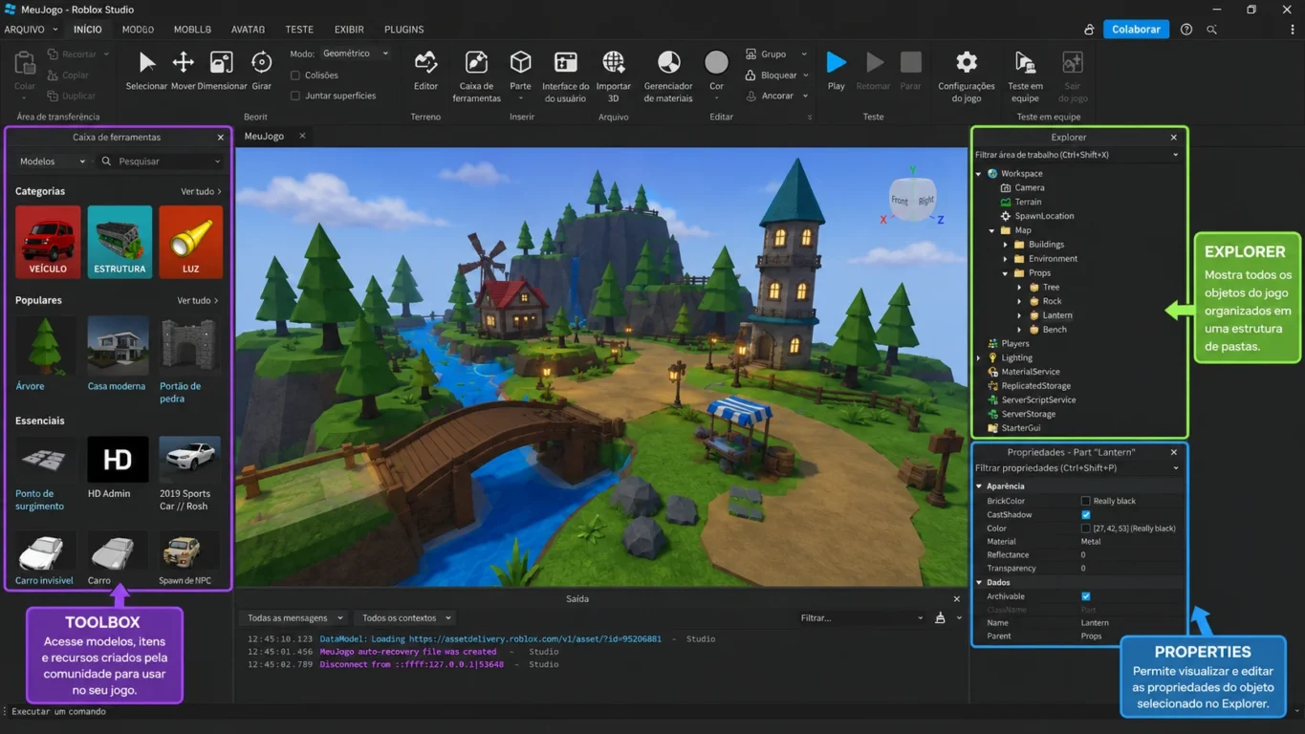1305x734 pixels.
Task: Click Ver tudo next to Categorias
Action: [201, 192]
